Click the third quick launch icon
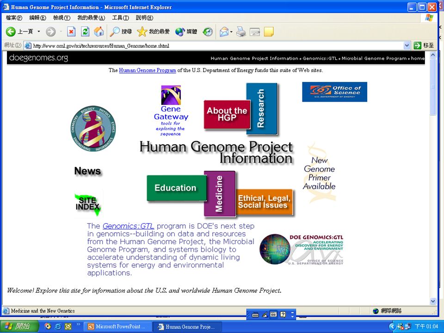 click(x=68, y=327)
